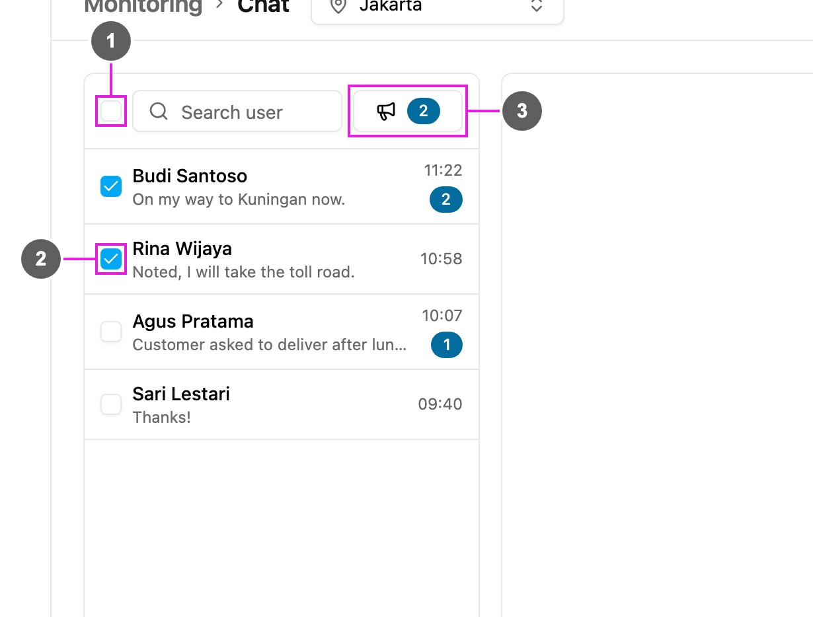Focus the Search user field
Screen dimensions: 813x617
tap(237, 111)
